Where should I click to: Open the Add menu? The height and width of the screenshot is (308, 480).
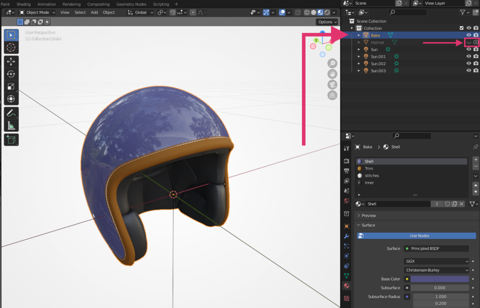(x=94, y=13)
